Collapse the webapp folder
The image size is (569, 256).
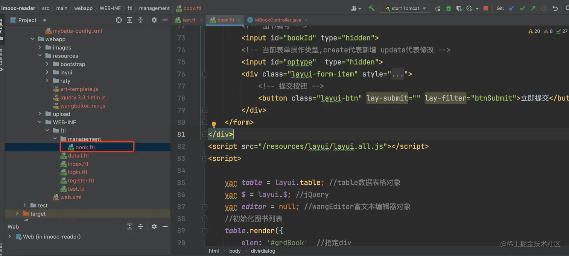pyautogui.click(x=32, y=39)
